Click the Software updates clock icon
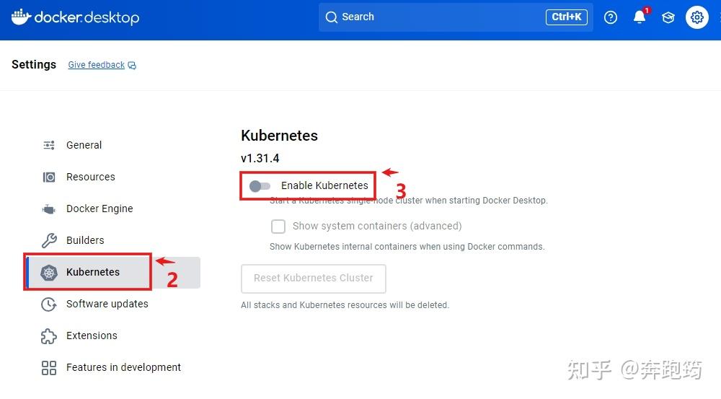This screenshot has height=399, width=721. 49,304
